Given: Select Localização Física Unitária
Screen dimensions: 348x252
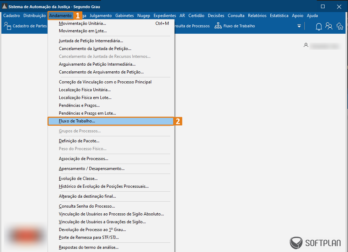Looking at the screenshot, I should pos(111,90).
